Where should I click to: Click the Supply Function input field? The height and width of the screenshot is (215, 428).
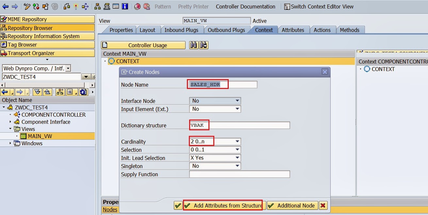[239, 174]
